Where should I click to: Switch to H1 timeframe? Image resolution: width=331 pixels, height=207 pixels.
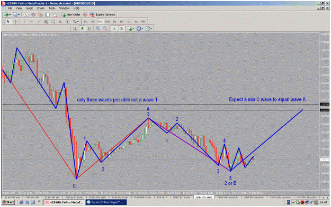114,22
